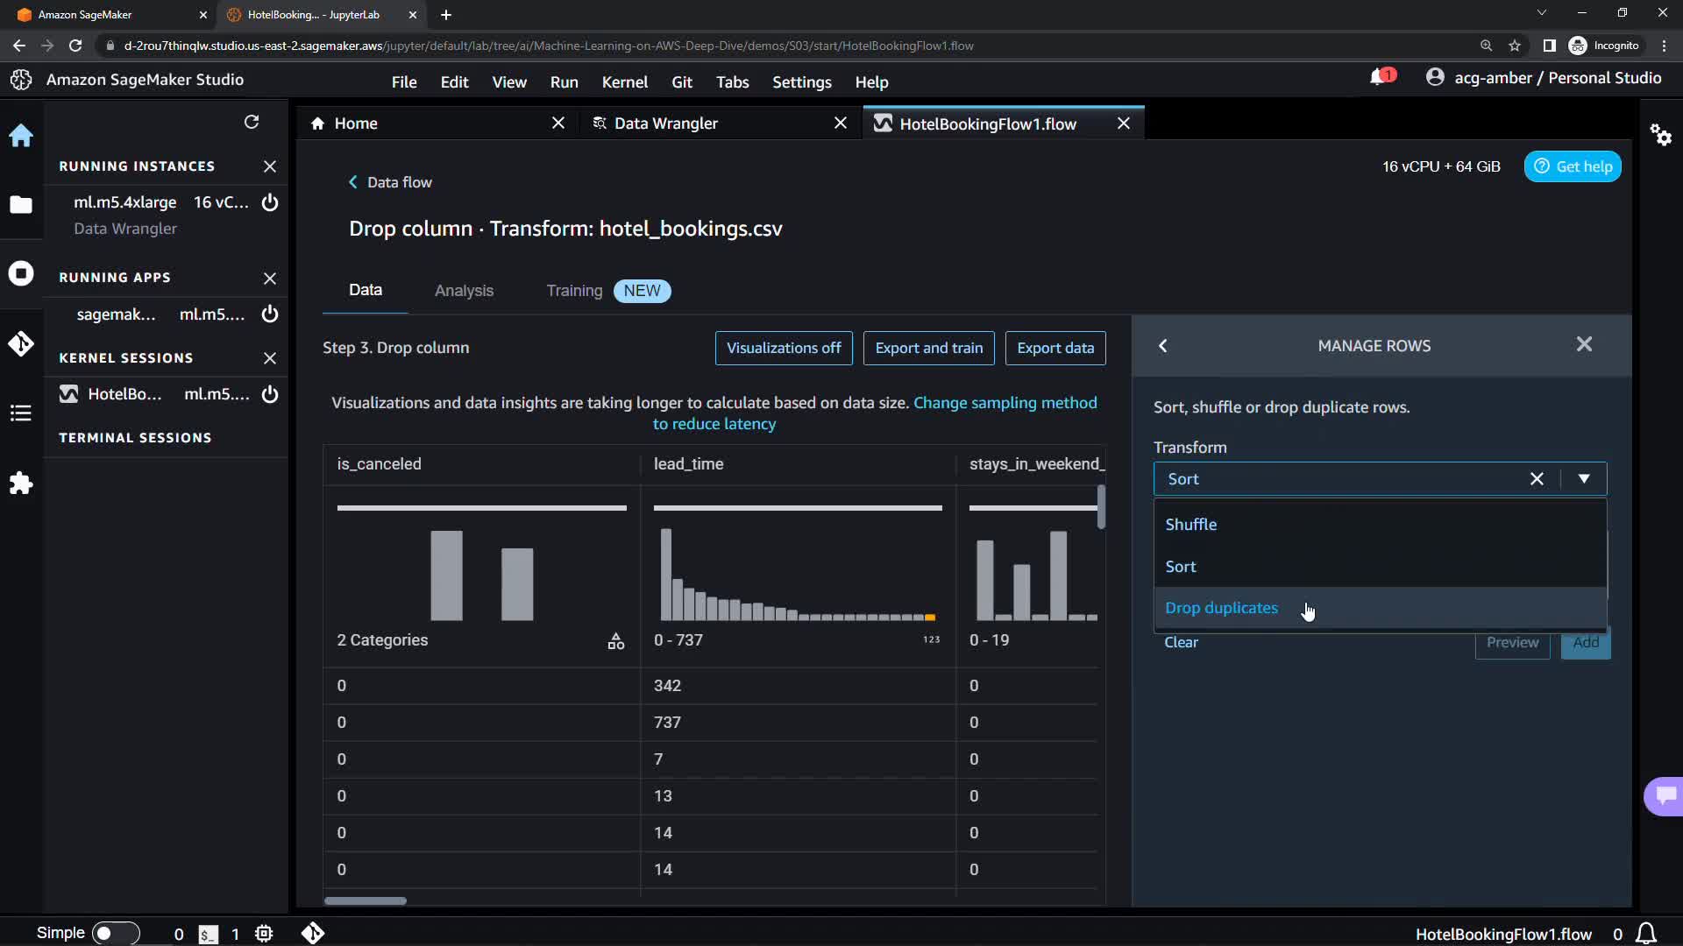Toggle the Simple interface mode switch
The width and height of the screenshot is (1683, 946).
click(115, 934)
